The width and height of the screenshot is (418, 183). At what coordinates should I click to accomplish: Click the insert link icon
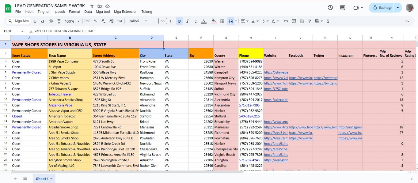tap(286, 21)
